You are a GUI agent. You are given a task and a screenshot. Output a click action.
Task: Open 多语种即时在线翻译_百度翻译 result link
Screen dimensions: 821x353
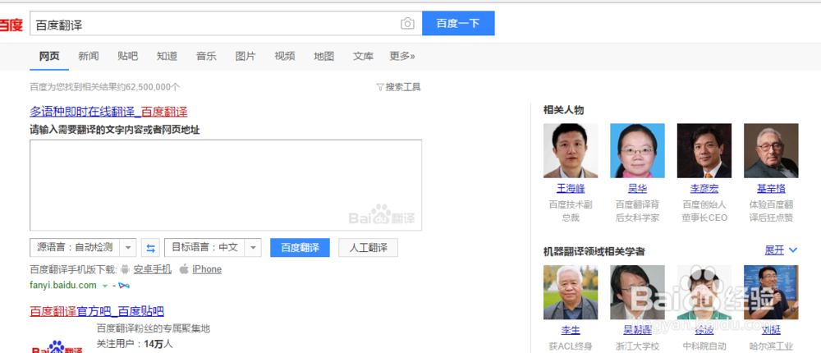point(109,112)
